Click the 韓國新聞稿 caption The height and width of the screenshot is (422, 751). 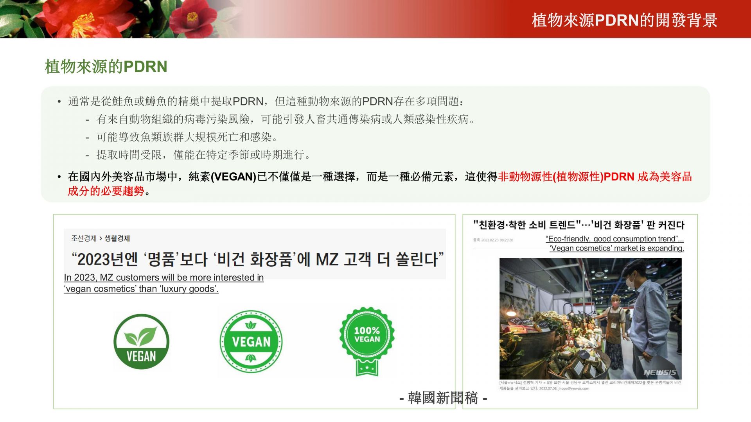(x=443, y=398)
